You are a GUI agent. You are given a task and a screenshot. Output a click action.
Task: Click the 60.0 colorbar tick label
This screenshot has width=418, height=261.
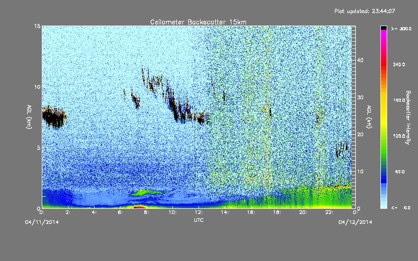(x=400, y=172)
